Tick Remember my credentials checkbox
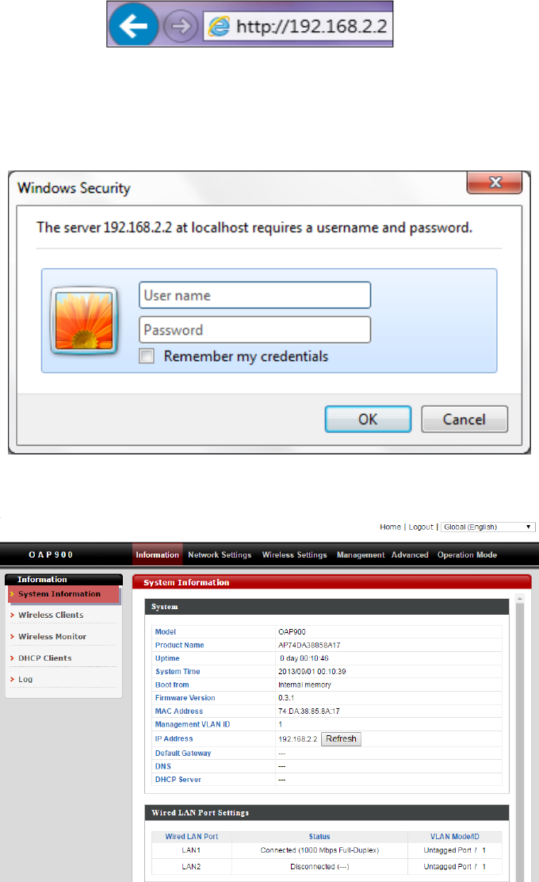The height and width of the screenshot is (882, 539). pyautogui.click(x=147, y=356)
